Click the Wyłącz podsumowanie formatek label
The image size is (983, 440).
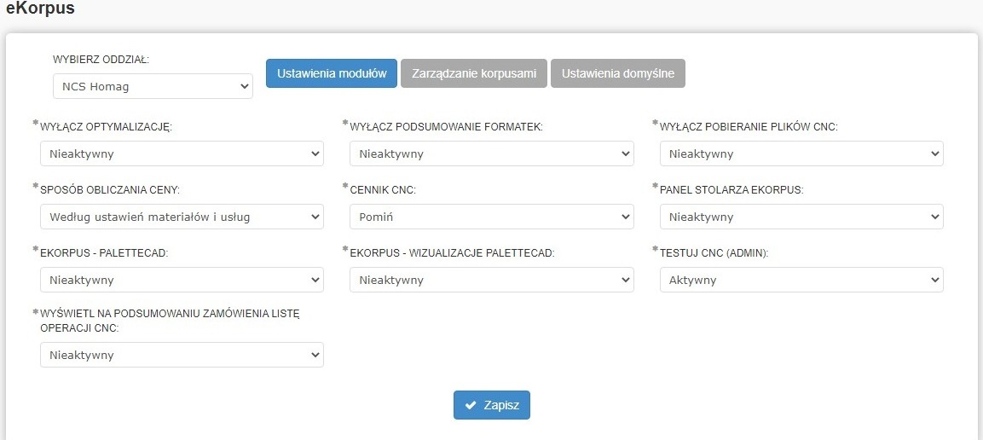446,127
